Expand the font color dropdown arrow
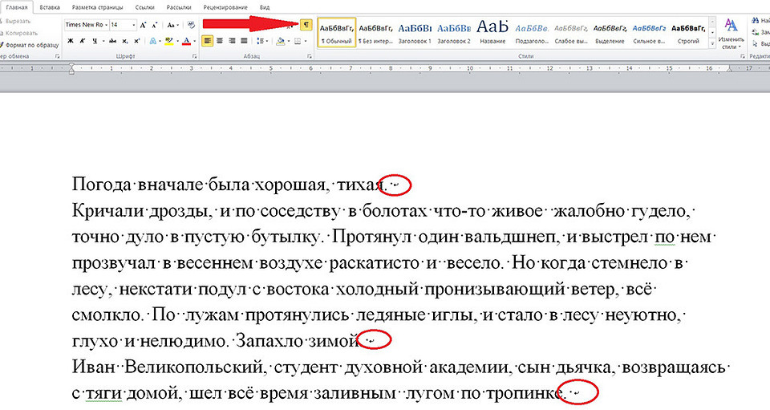770x410 pixels. point(194,41)
